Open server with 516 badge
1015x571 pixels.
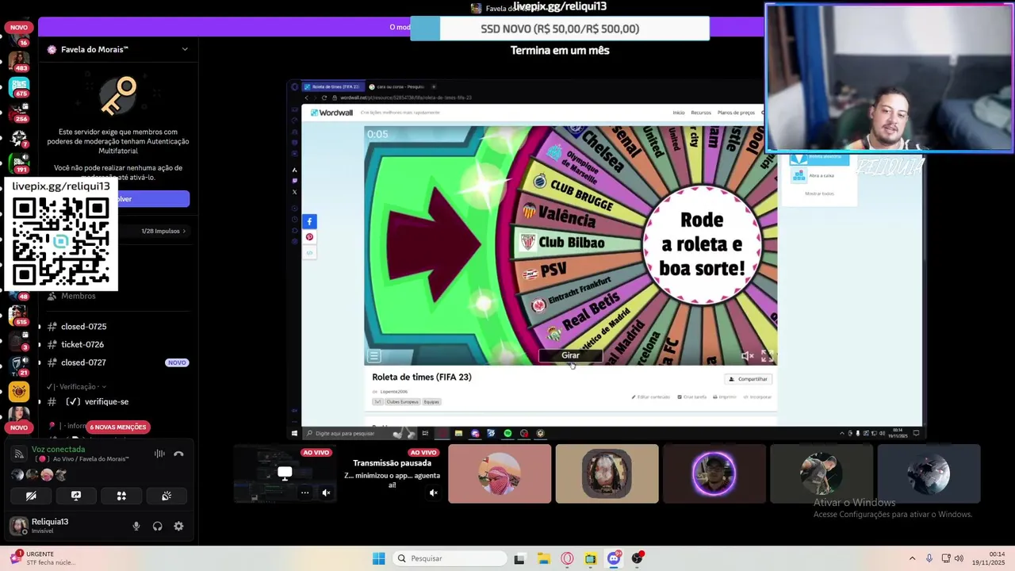(19, 315)
